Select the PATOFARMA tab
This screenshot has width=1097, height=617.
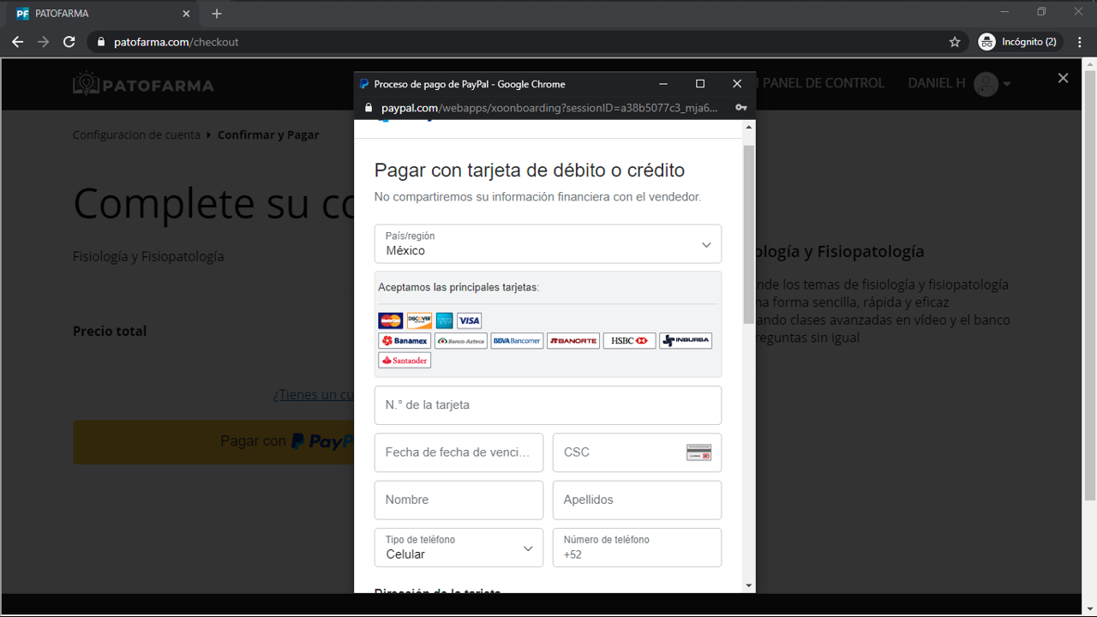point(101,14)
